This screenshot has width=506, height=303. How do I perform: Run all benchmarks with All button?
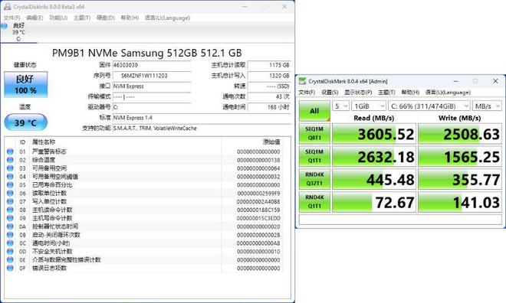314,111
